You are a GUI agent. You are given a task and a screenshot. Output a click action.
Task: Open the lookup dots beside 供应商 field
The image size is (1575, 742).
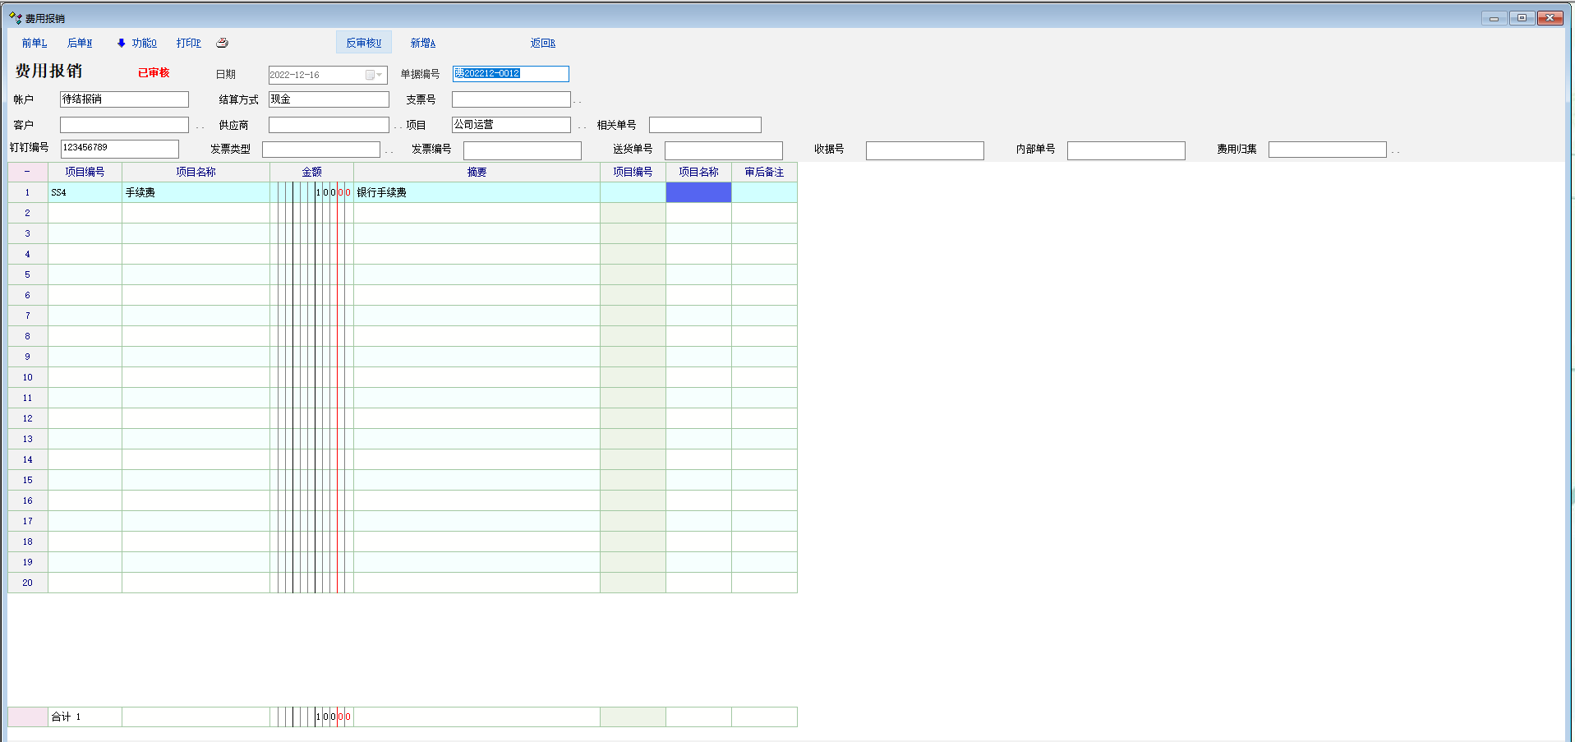point(398,127)
